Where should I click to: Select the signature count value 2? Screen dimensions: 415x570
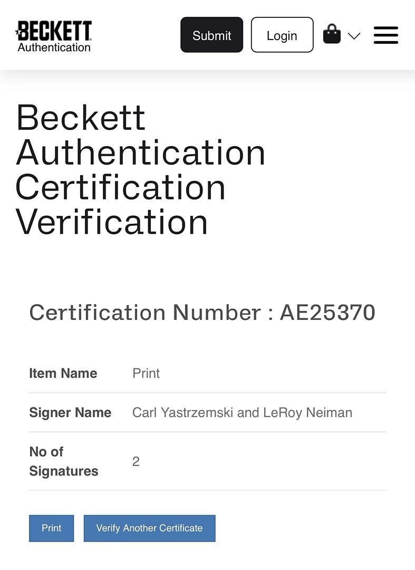click(x=136, y=461)
